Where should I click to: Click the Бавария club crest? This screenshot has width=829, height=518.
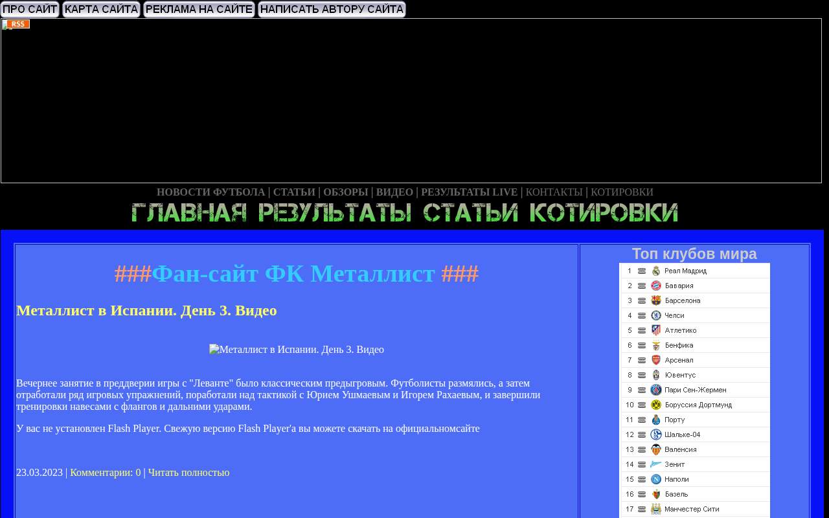(656, 286)
